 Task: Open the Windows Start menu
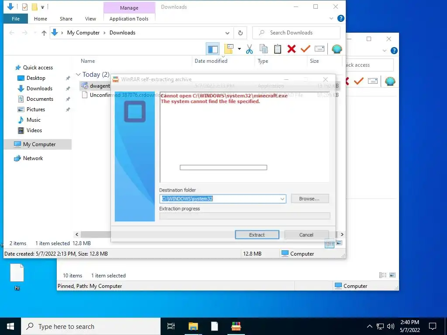pos(10,326)
